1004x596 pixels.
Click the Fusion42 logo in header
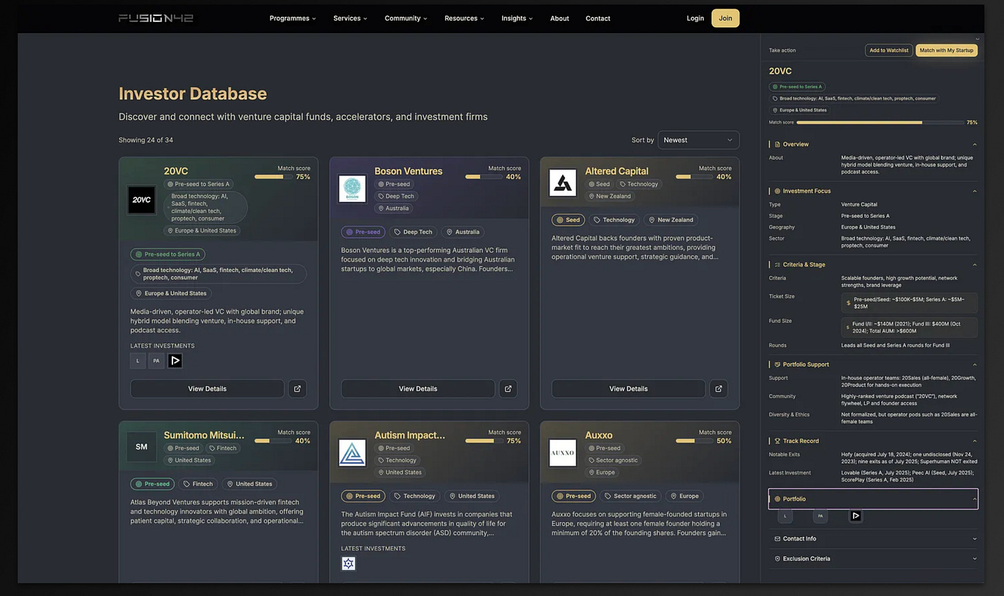click(156, 18)
